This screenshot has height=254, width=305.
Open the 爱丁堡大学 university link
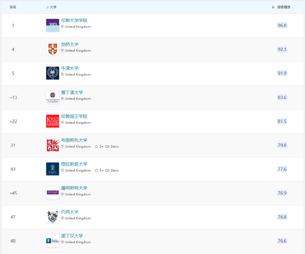(72, 92)
